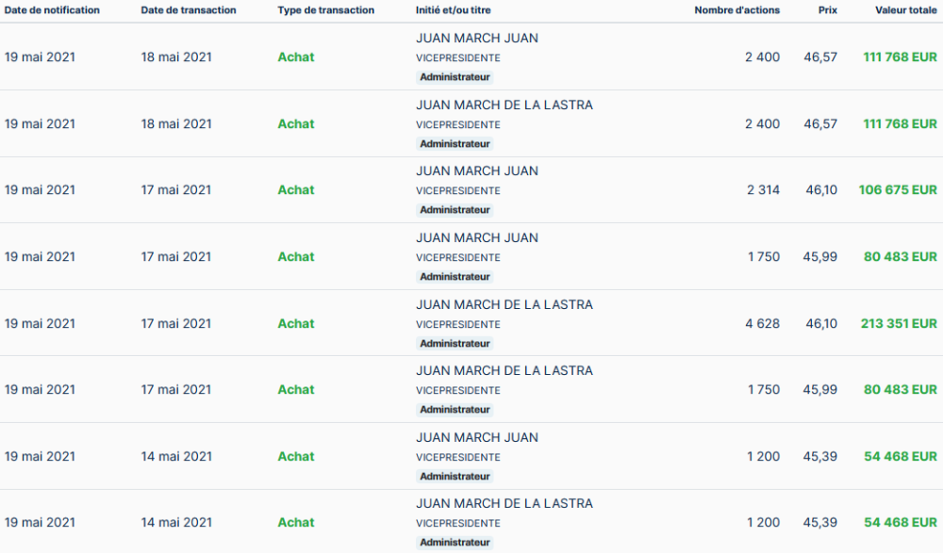The width and height of the screenshot is (943, 553).
Task: Click the 17 mai 2021 date in 2 314 shares row
Action: (176, 189)
